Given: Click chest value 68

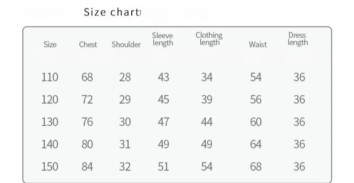Looking at the screenshot, I should point(87,77).
